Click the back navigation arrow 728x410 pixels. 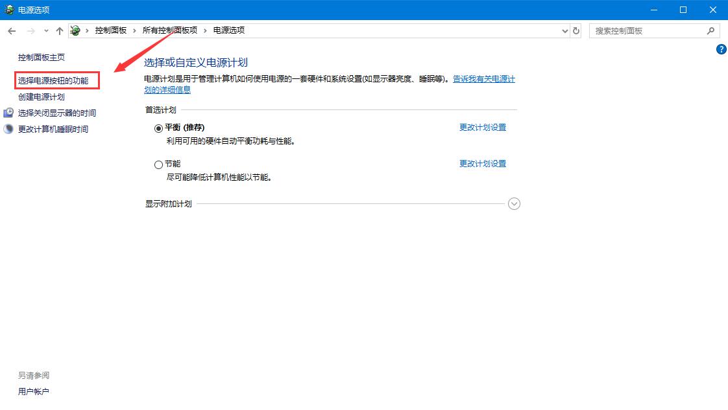12,30
